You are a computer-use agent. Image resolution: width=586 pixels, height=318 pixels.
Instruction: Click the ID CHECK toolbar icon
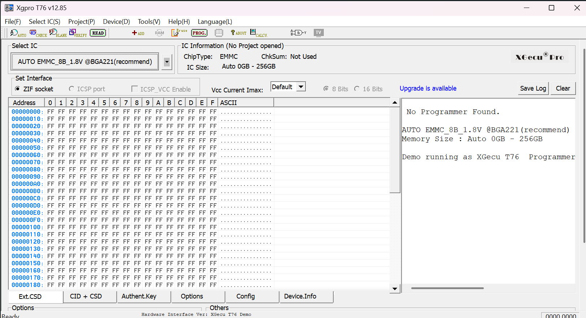38,33
